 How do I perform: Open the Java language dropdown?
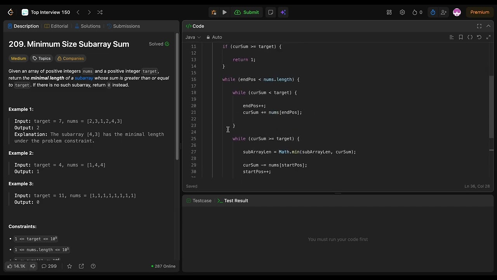point(193,37)
